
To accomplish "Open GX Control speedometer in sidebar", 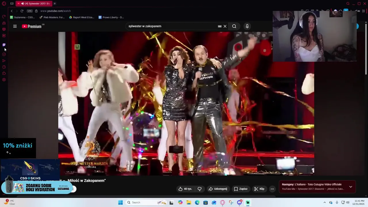I will pos(4,16).
